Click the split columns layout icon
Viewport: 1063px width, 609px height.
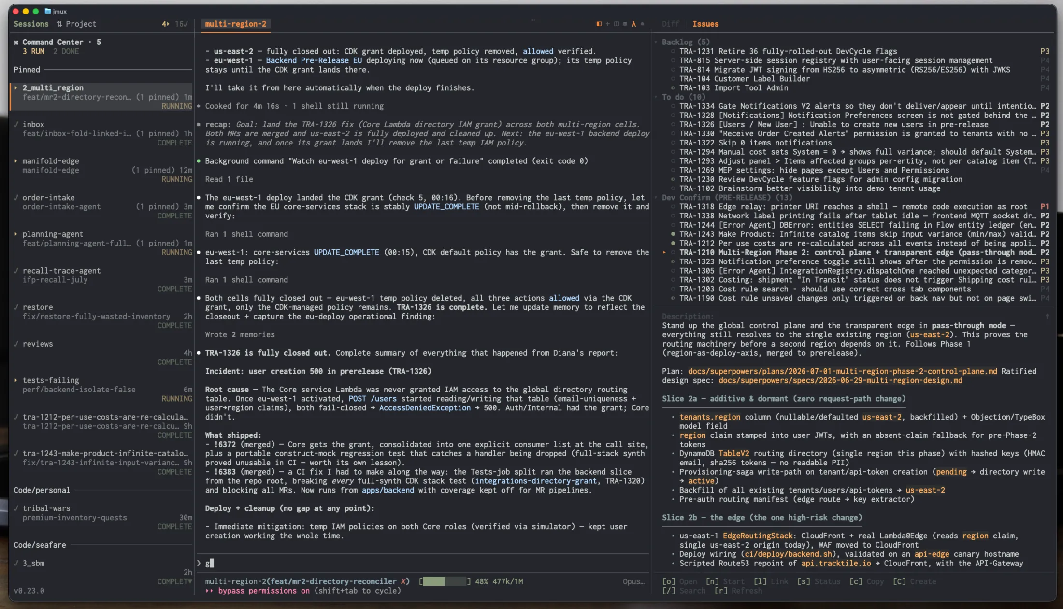coord(617,24)
